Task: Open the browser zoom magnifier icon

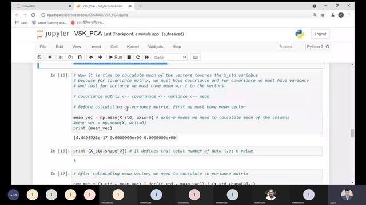Action: [315, 15]
